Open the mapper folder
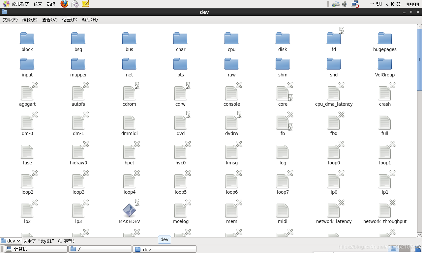Image resolution: width=422 pixels, height=253 pixels. point(78,64)
